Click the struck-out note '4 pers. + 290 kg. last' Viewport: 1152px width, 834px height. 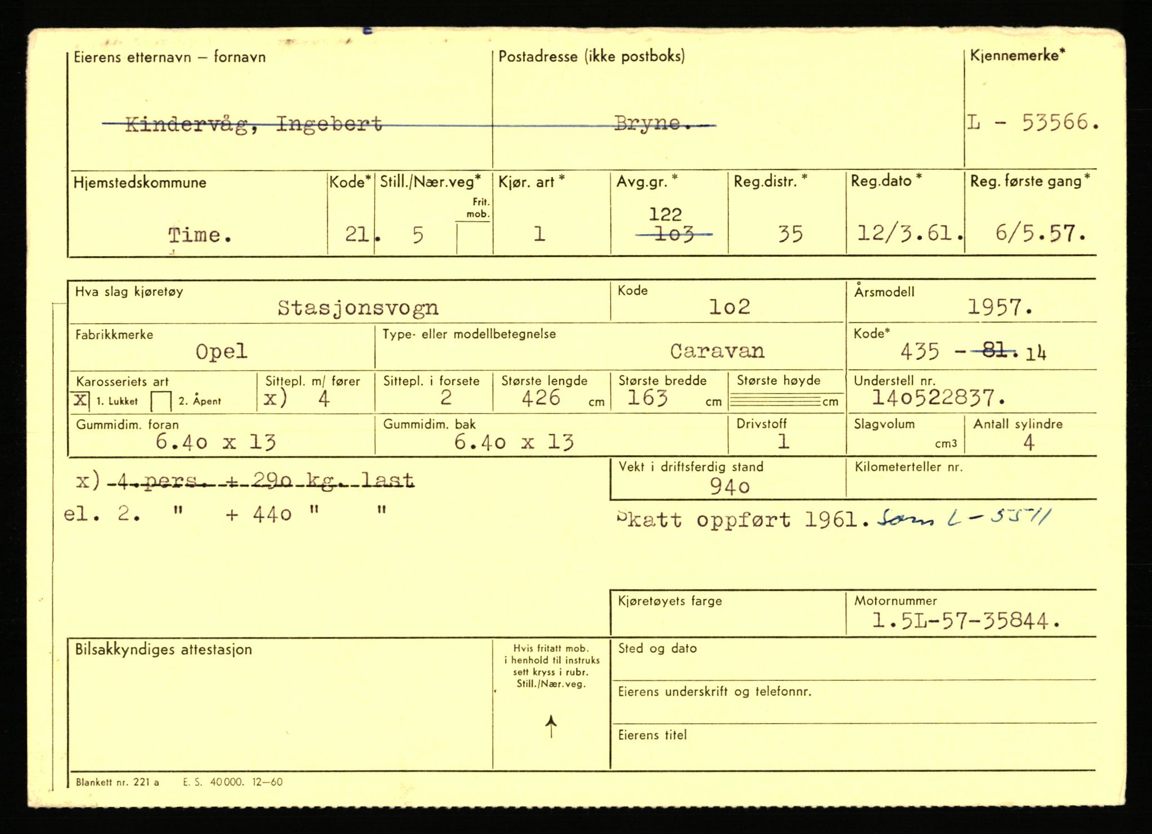pyautogui.click(x=260, y=480)
